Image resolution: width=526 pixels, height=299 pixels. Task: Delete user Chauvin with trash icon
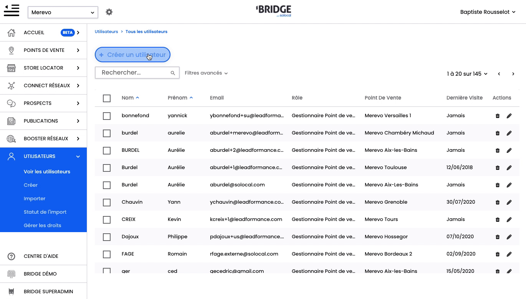click(x=498, y=202)
